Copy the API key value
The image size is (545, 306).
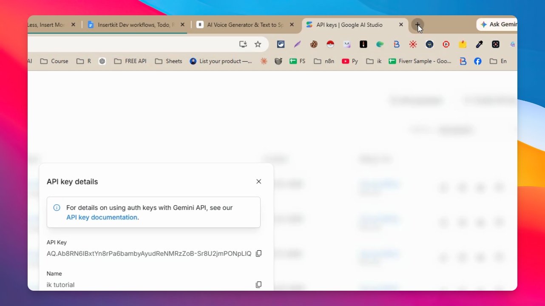[x=258, y=254]
